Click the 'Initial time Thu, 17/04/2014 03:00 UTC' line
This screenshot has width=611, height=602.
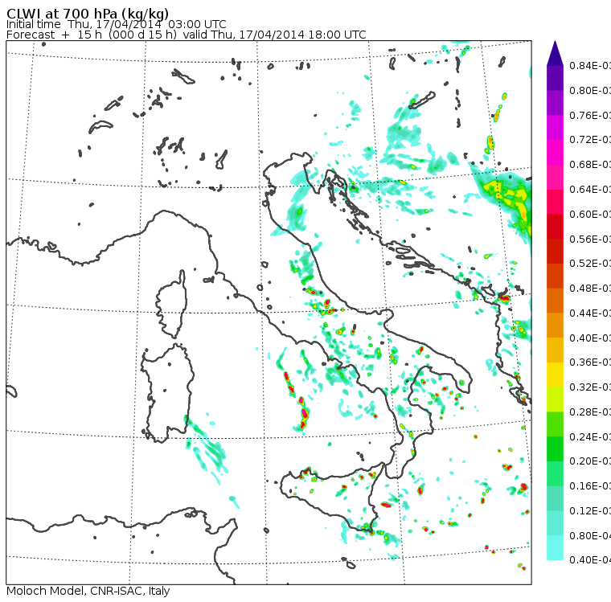click(x=116, y=24)
